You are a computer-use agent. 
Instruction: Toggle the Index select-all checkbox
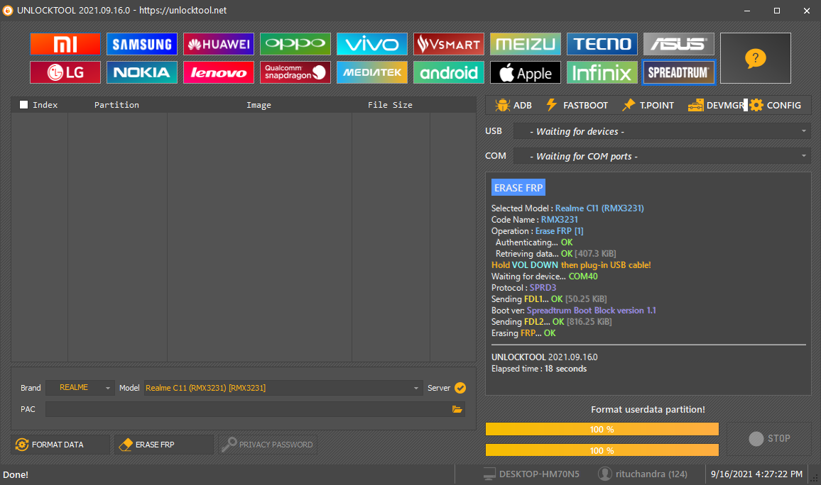click(23, 104)
